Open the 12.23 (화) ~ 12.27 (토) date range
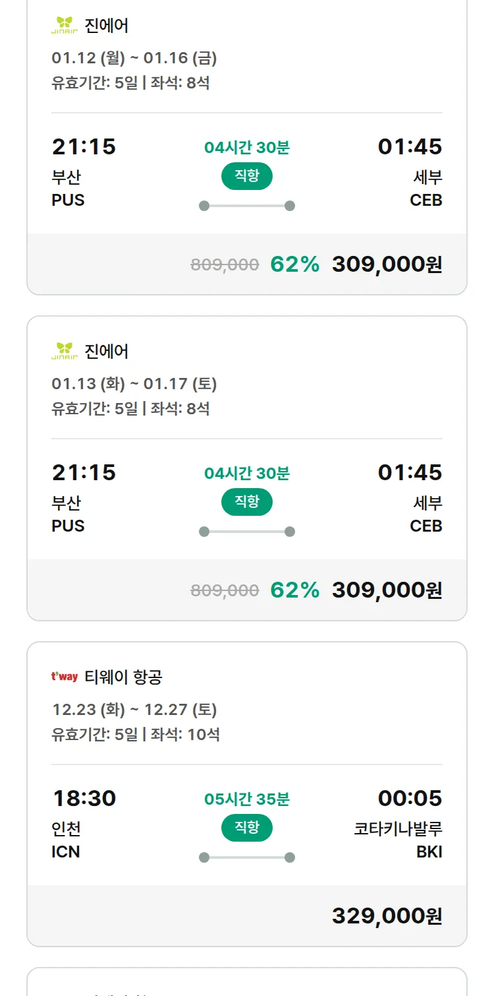The image size is (494, 996). coord(134,710)
